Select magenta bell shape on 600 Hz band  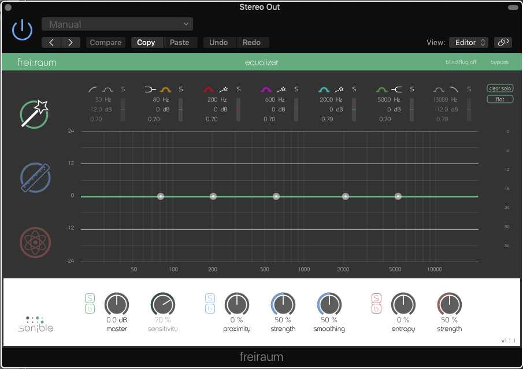pos(266,89)
